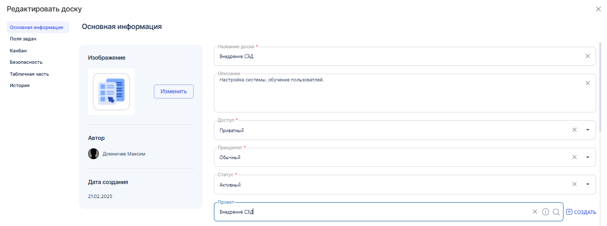Expand the Приоритет dropdown arrow
The image size is (607, 226).
[x=587, y=157]
